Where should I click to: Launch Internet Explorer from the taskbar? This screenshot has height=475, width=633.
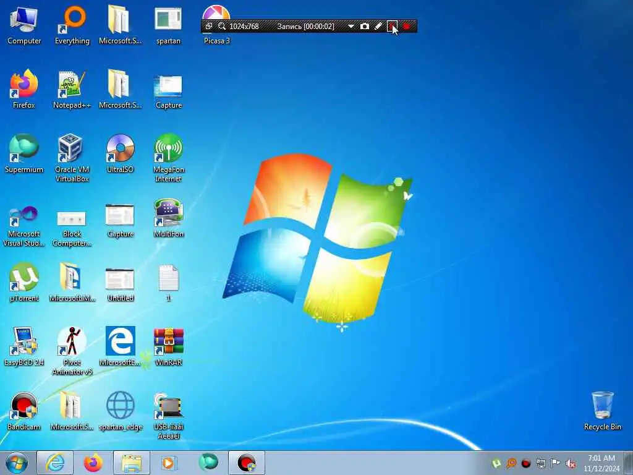click(55, 463)
